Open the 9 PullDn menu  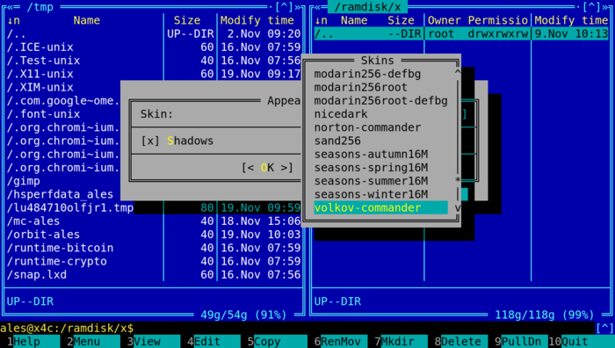pos(520,342)
